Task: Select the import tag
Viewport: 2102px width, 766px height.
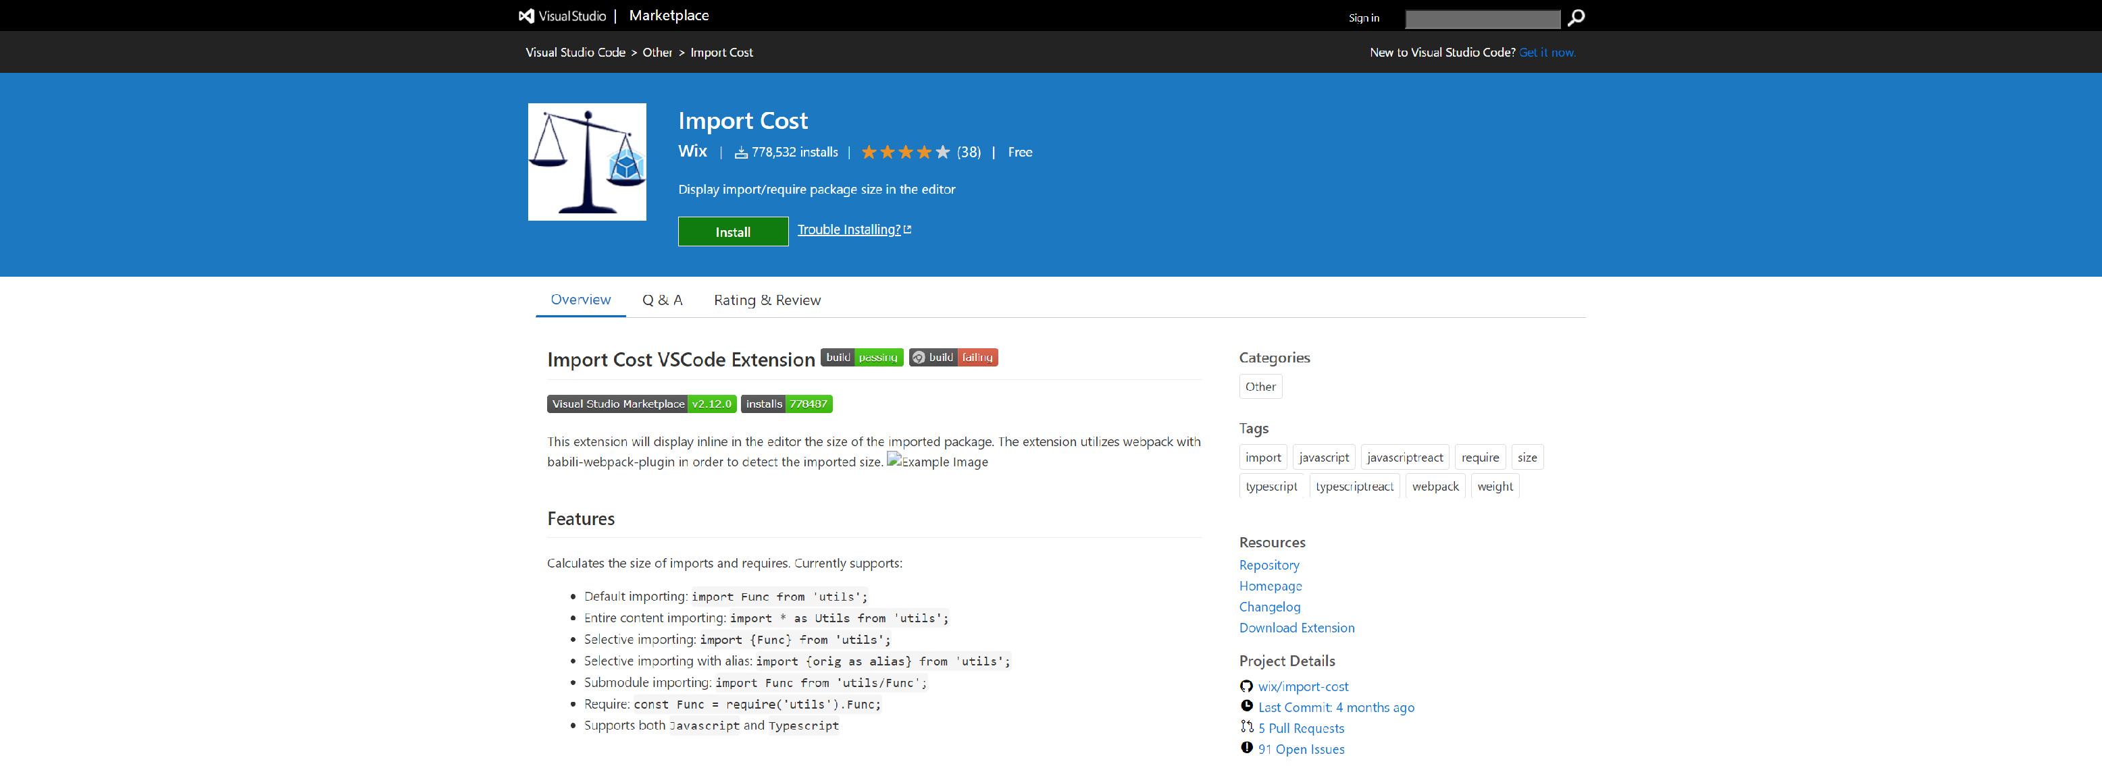Action: click(1262, 457)
